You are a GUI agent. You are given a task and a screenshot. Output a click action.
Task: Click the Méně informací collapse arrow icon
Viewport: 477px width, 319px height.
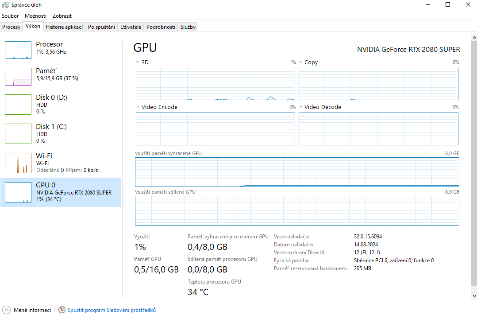tap(6, 310)
